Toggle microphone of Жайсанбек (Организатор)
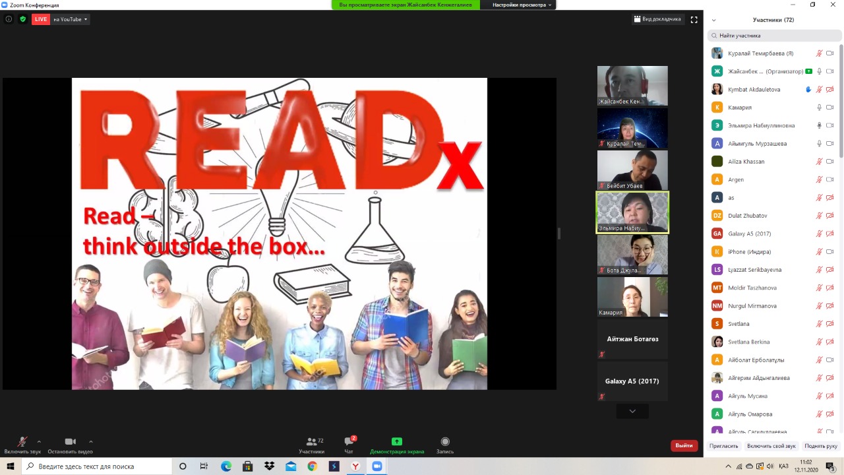 click(819, 71)
